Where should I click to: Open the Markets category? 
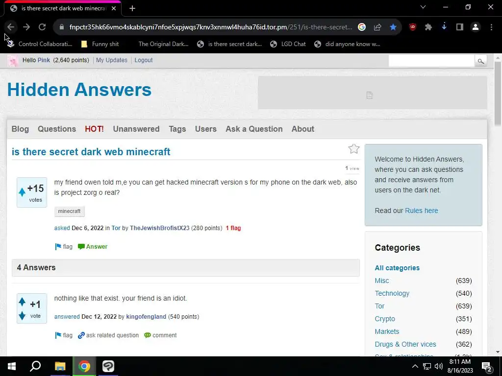click(387, 331)
